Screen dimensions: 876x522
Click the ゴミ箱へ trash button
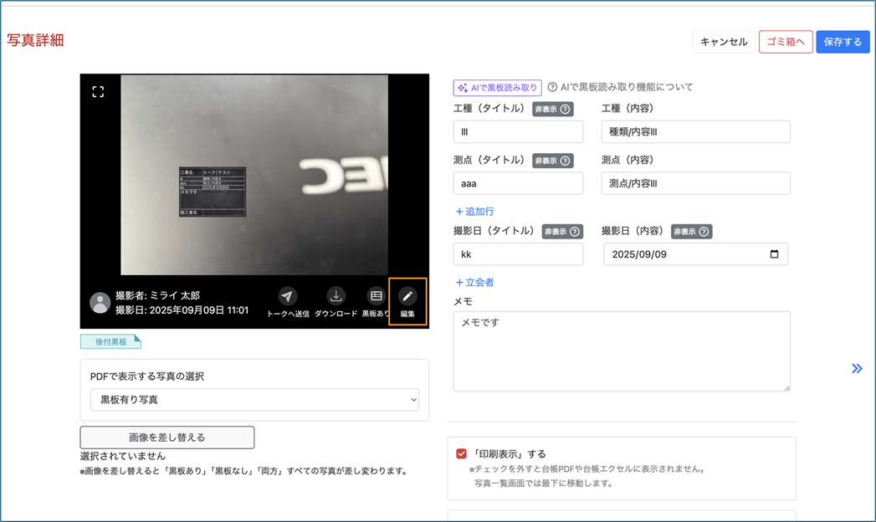(x=786, y=42)
